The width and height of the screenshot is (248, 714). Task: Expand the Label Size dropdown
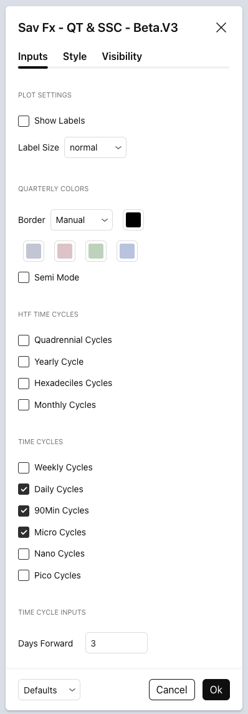tap(95, 147)
